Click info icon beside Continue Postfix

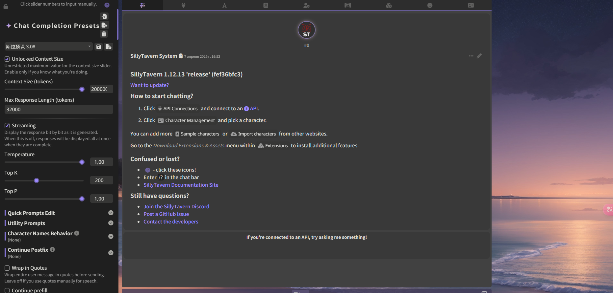[52, 249]
